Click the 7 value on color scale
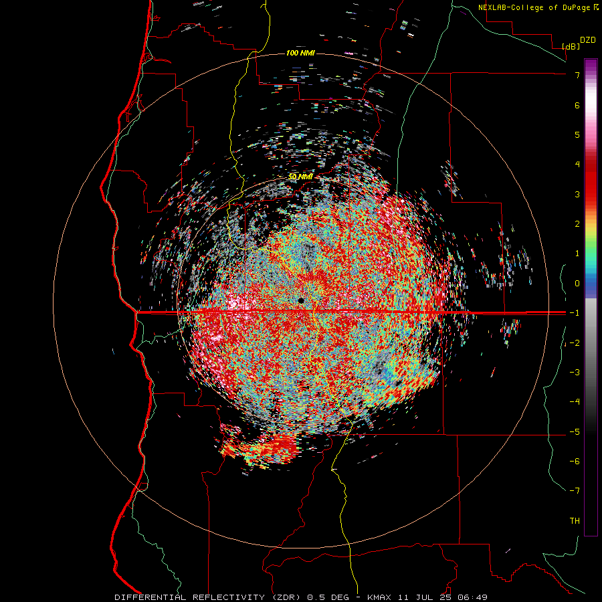 577,75
